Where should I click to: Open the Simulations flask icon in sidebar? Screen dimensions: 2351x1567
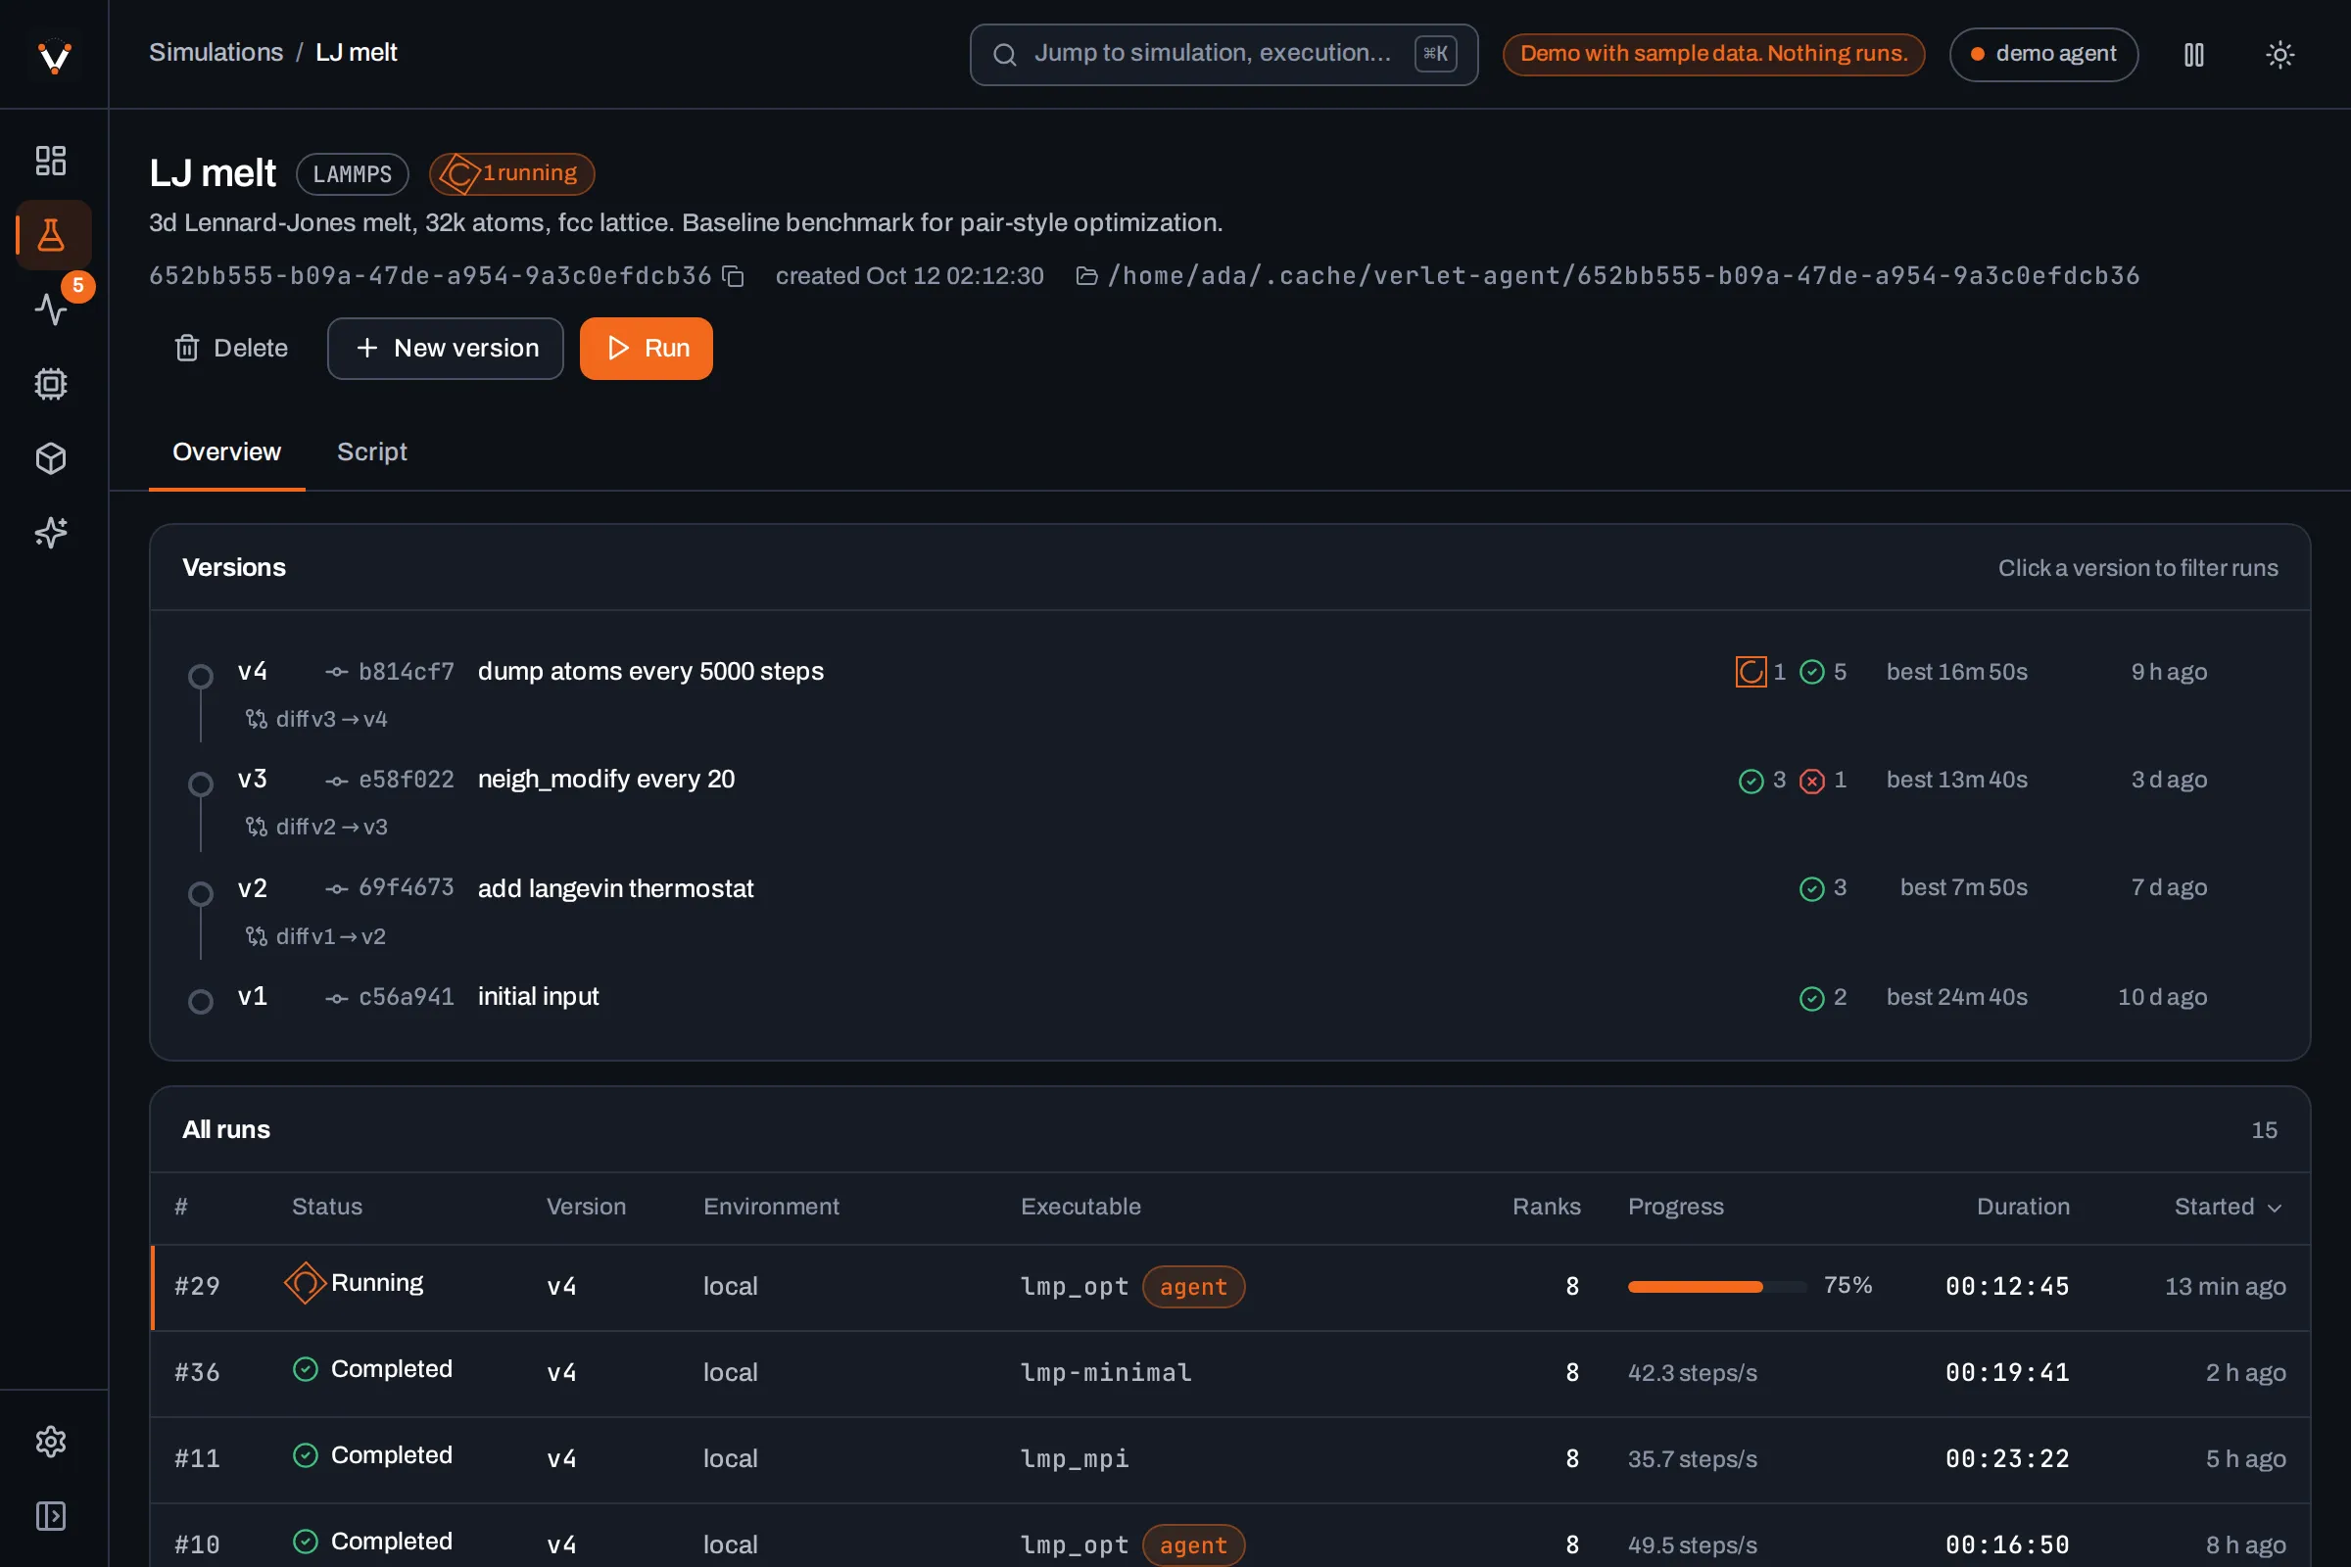[x=51, y=235]
